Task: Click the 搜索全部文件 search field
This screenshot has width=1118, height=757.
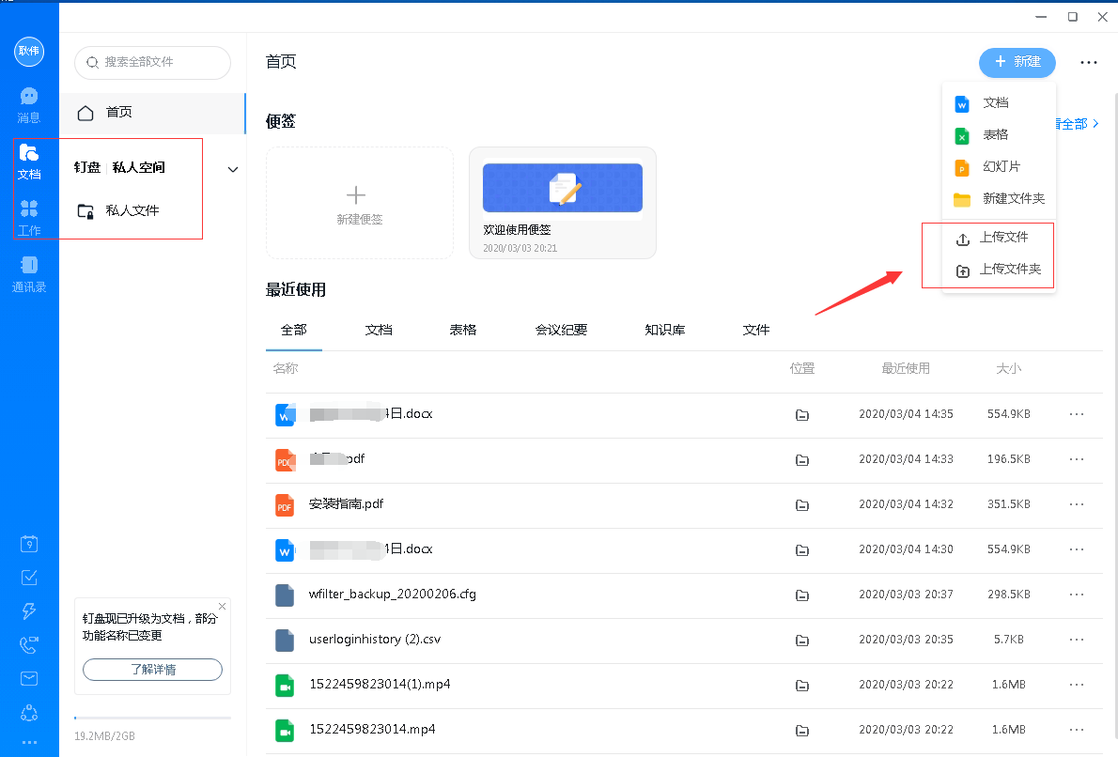Action: [x=152, y=62]
